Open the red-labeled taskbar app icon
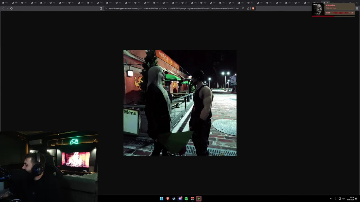Viewport: 360px width, 202px height. click(x=192, y=199)
